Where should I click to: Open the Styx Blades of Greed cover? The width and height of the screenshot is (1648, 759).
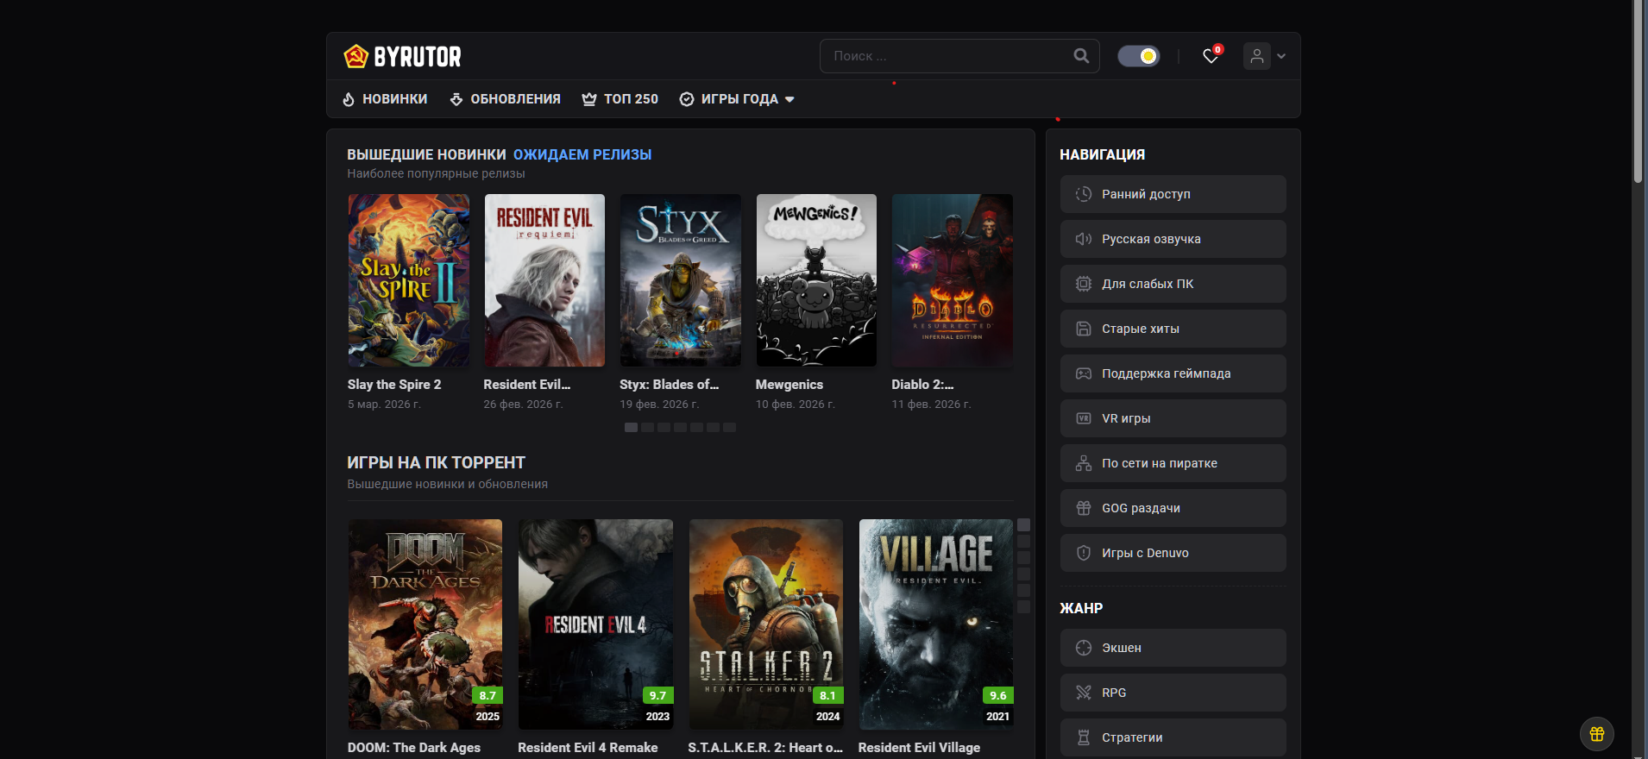coord(681,280)
